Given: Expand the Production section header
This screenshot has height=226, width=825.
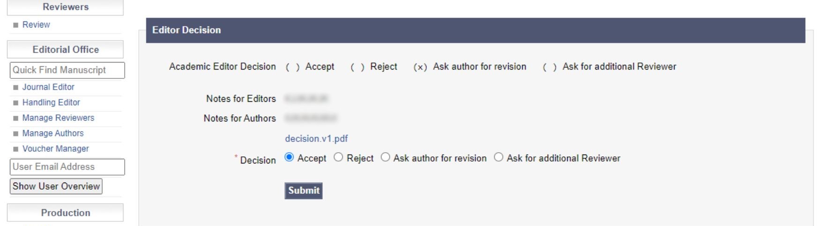Looking at the screenshot, I should tap(66, 213).
